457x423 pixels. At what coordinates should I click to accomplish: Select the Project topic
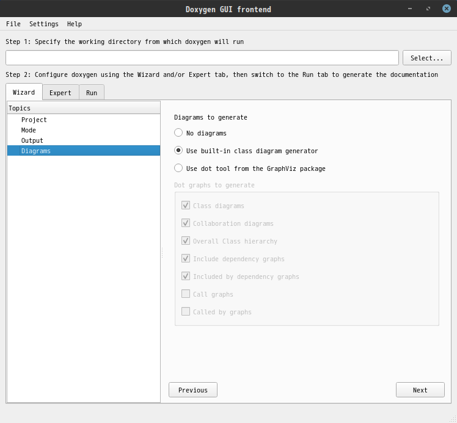tap(84, 120)
